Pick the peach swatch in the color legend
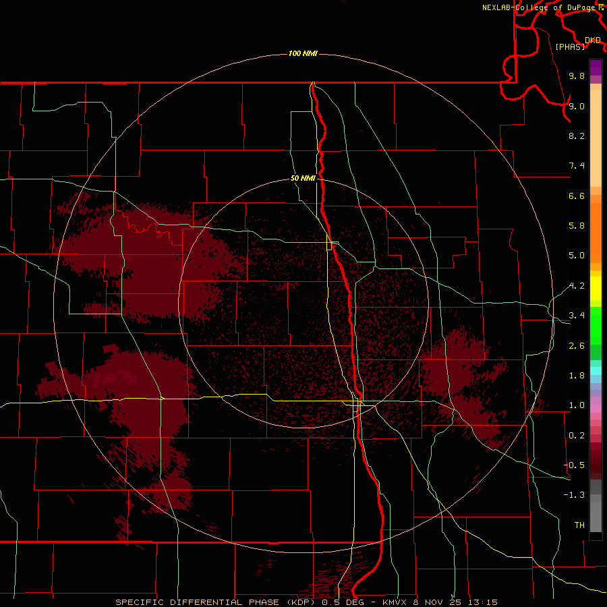This screenshot has width=607, height=607. 596,138
